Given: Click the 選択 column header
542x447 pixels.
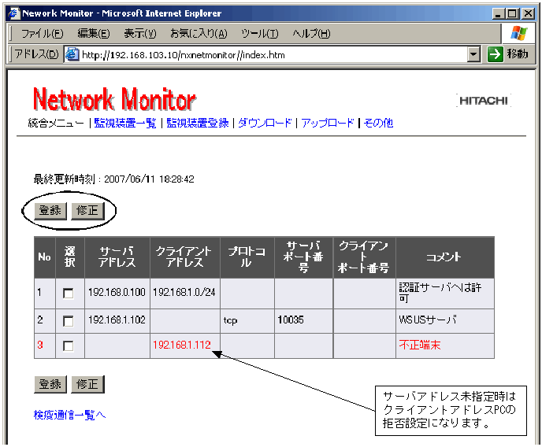Looking at the screenshot, I should 70,257.
